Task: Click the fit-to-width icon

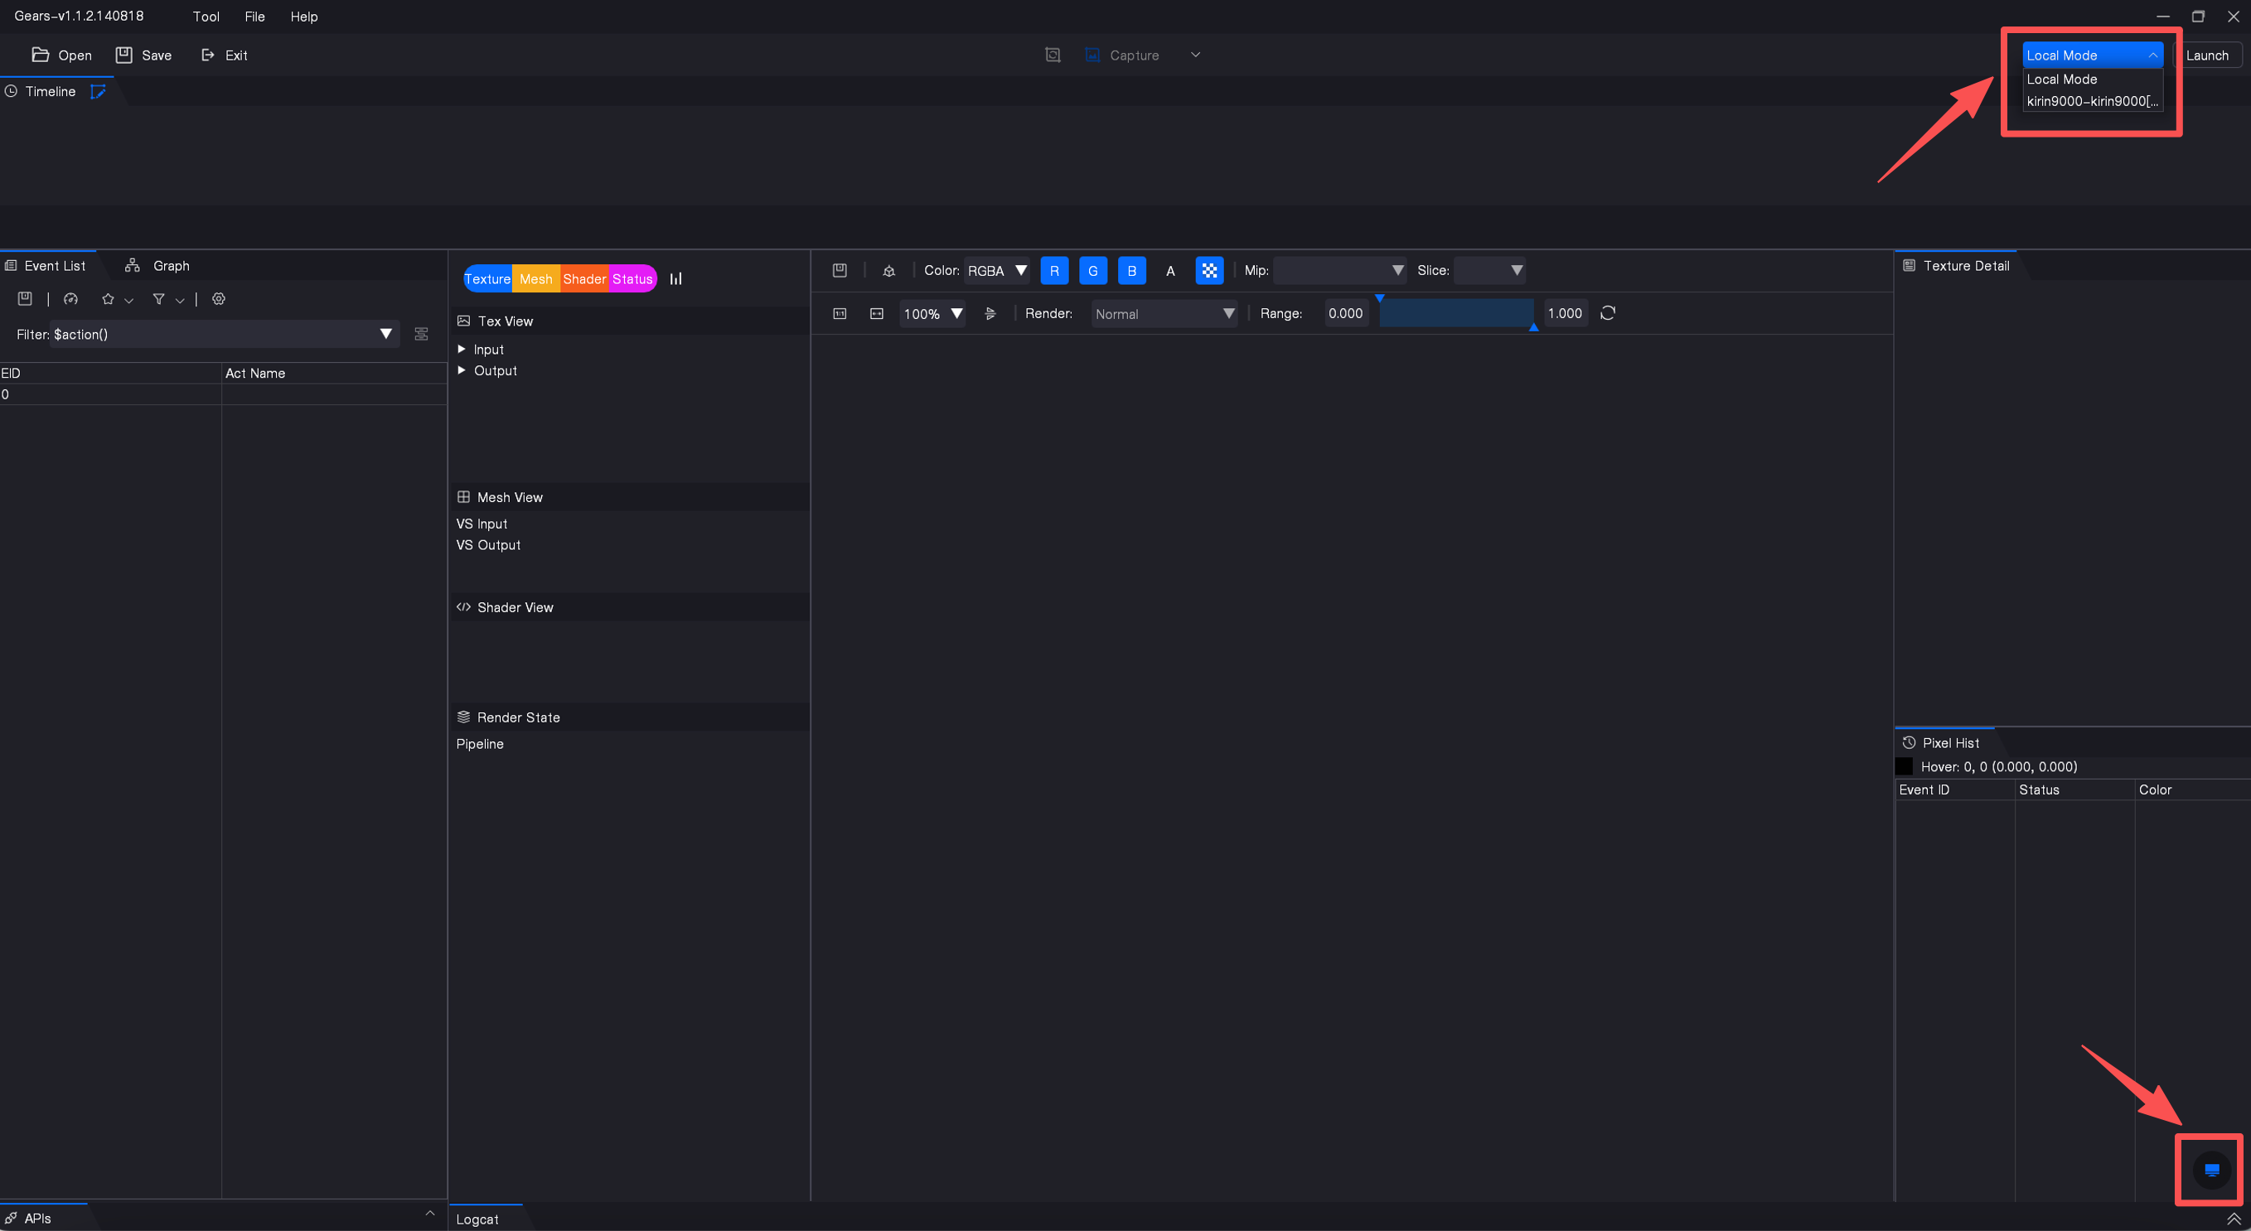Action: click(877, 314)
